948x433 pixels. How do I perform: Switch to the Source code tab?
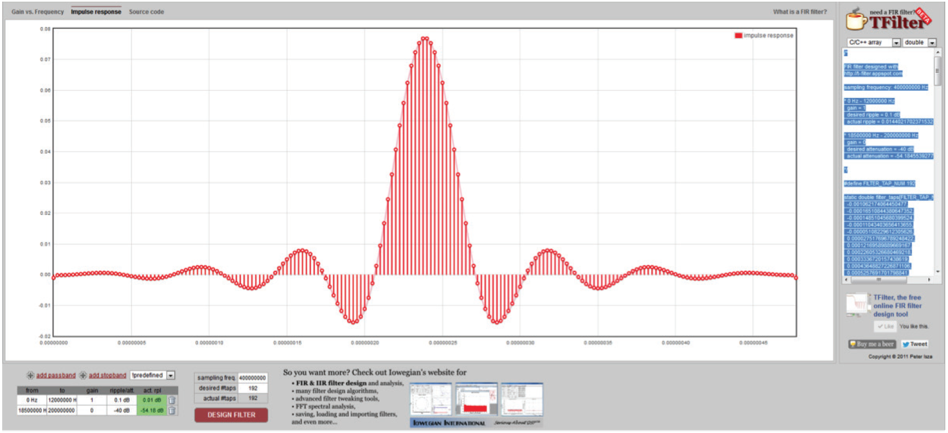pyautogui.click(x=146, y=12)
